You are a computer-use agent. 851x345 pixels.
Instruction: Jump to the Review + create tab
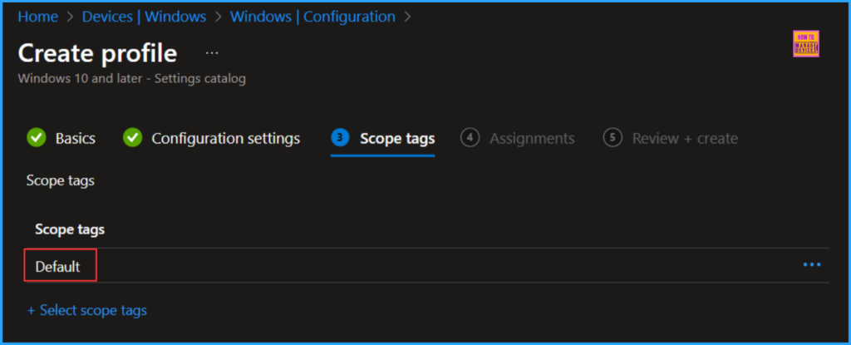(x=685, y=138)
